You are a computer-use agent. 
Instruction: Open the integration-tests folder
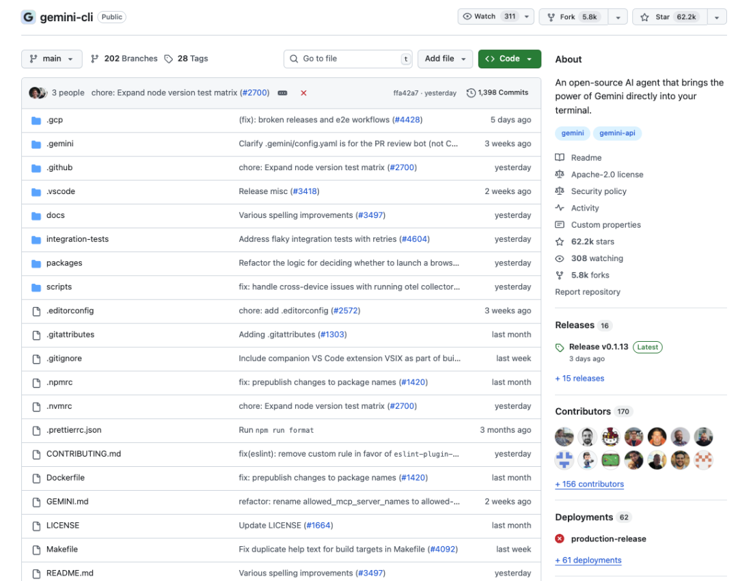pos(77,239)
